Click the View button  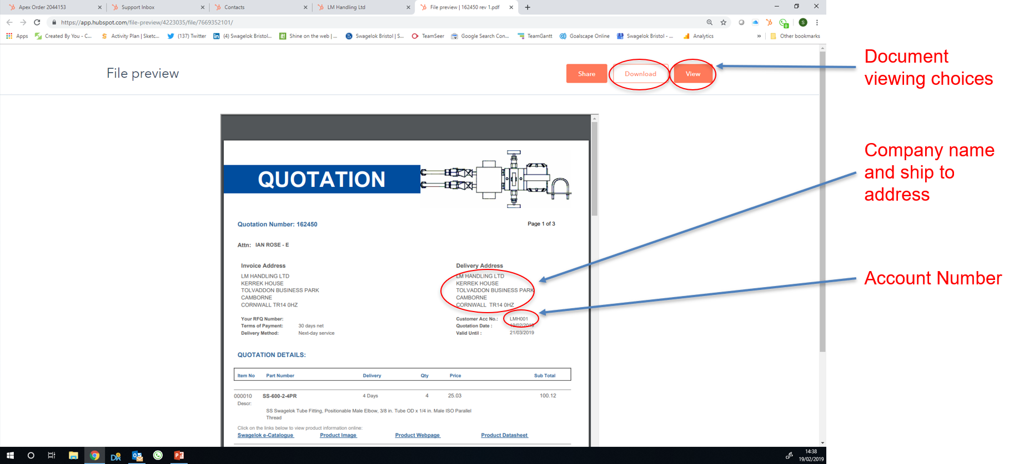click(692, 74)
